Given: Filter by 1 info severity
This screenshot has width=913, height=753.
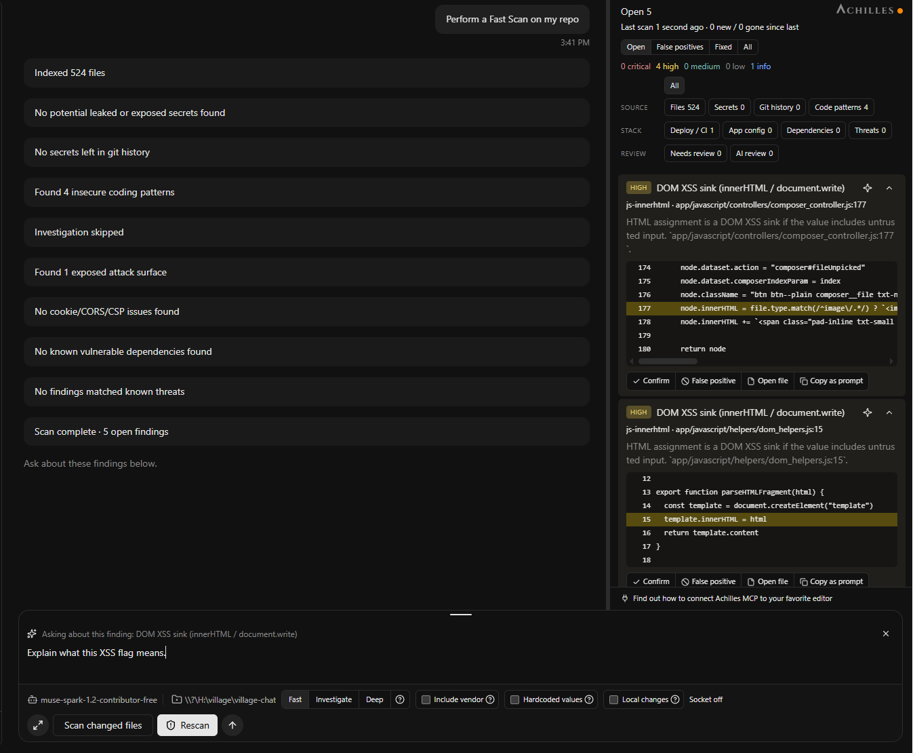Looking at the screenshot, I should click(760, 66).
